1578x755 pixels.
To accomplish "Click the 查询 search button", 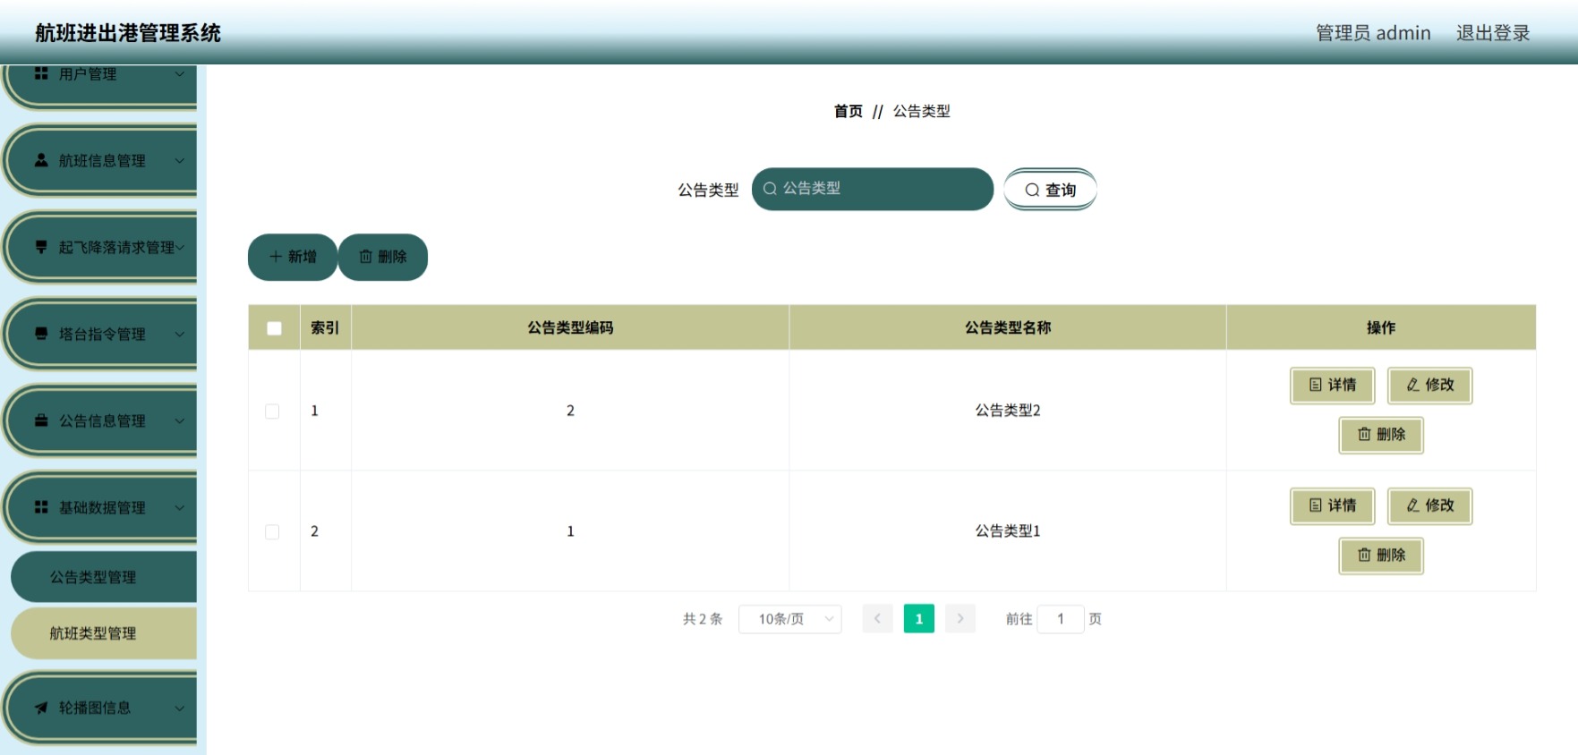I will click(1050, 190).
